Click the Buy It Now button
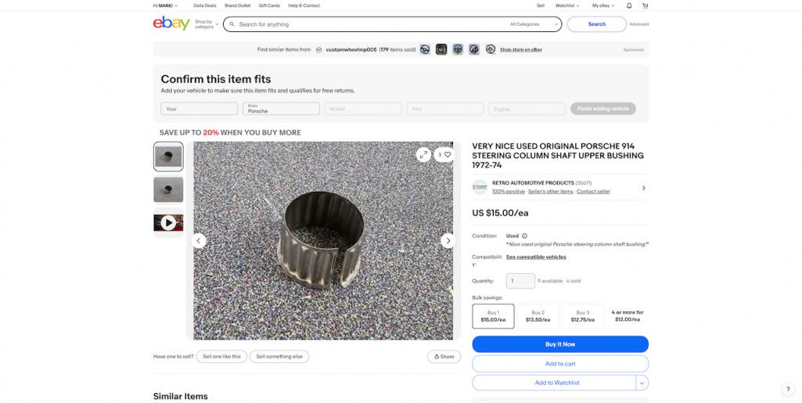802x403 pixels. (559, 344)
